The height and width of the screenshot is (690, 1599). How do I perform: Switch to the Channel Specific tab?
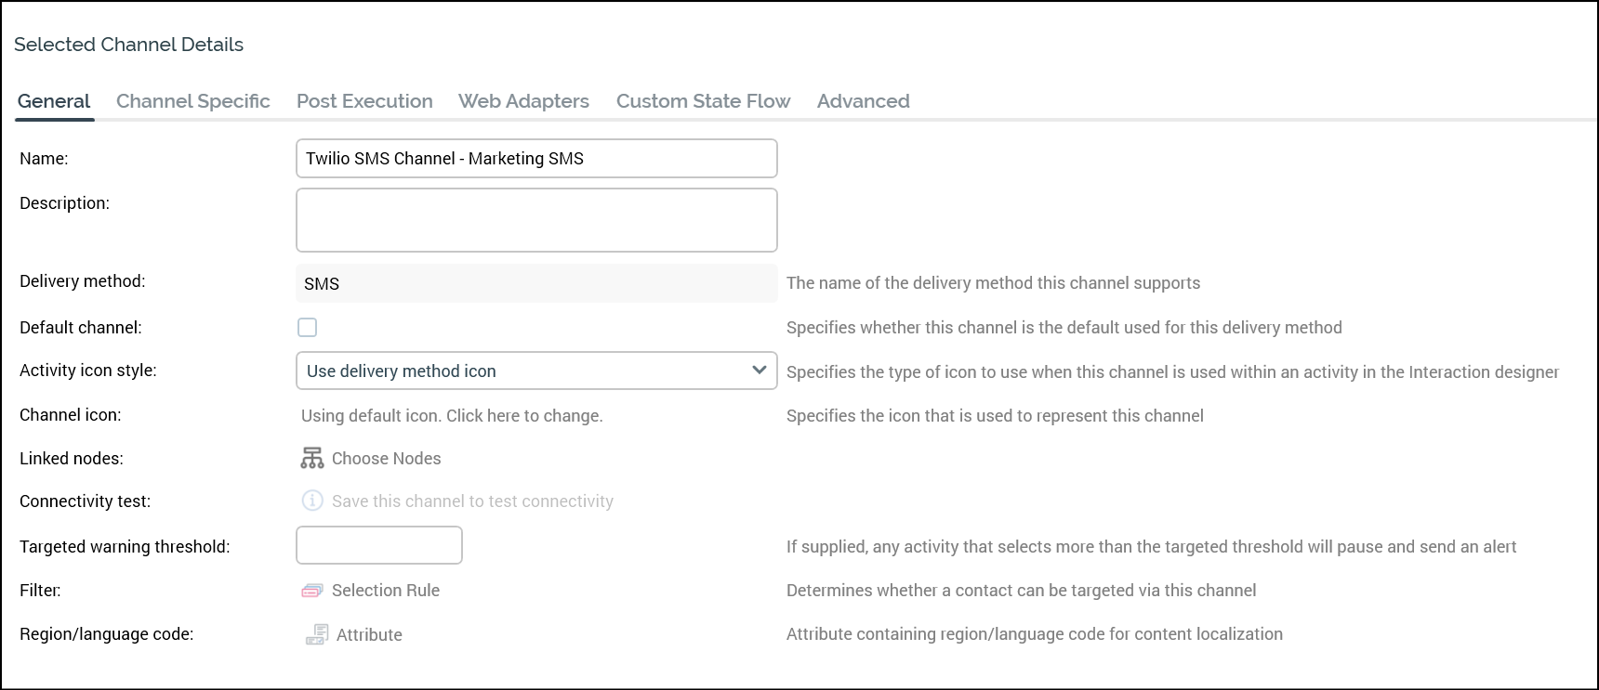click(x=192, y=101)
